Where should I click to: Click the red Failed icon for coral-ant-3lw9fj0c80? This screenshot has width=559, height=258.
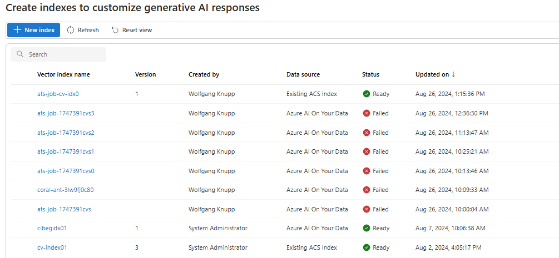click(x=367, y=190)
